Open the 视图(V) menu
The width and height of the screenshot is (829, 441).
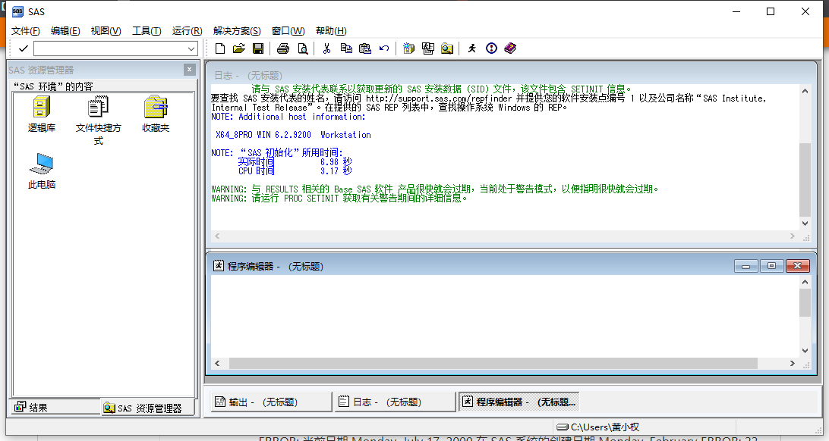pyautogui.click(x=106, y=30)
